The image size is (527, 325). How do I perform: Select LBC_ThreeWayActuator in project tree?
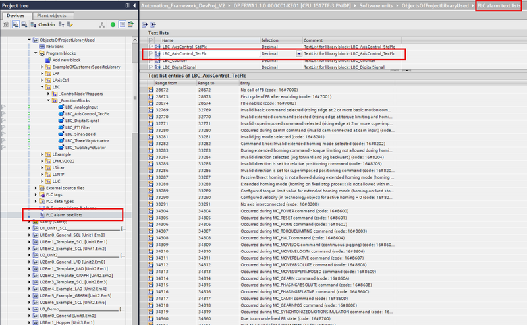87,140
